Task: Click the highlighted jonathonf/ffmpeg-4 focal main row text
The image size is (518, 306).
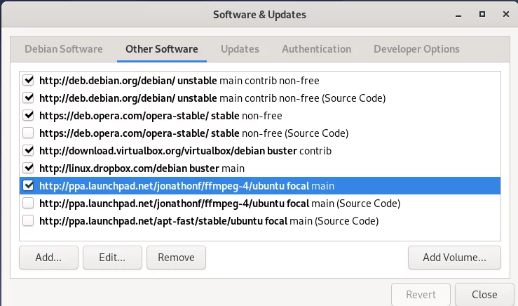Action: tap(186, 186)
